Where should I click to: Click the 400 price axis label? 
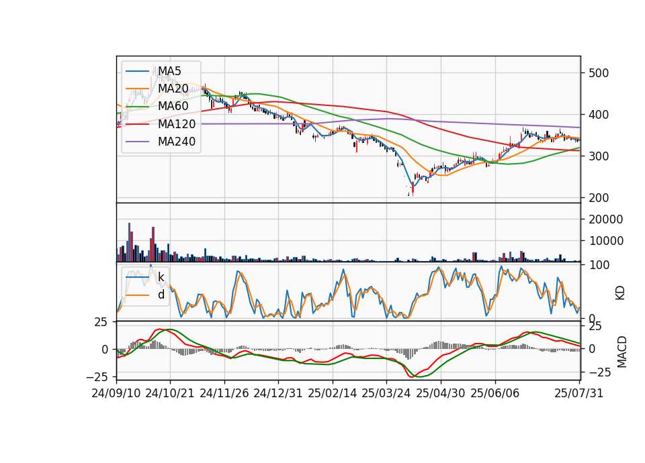[x=599, y=115]
